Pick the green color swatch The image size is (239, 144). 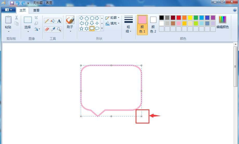(196, 17)
